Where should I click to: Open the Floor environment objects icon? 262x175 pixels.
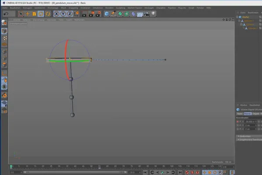tap(140, 14)
